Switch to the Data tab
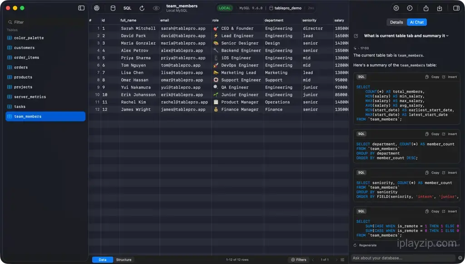 point(102,259)
